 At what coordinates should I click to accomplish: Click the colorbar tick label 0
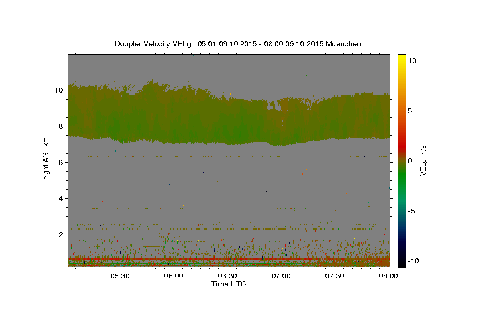tap(410, 161)
